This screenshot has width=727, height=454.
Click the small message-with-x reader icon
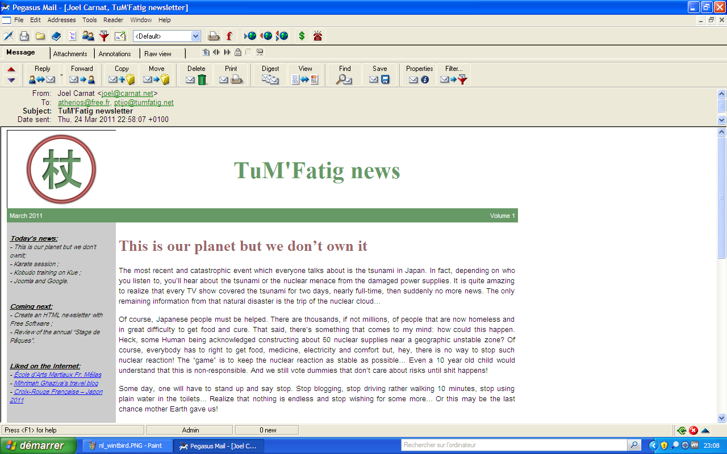coord(260,52)
